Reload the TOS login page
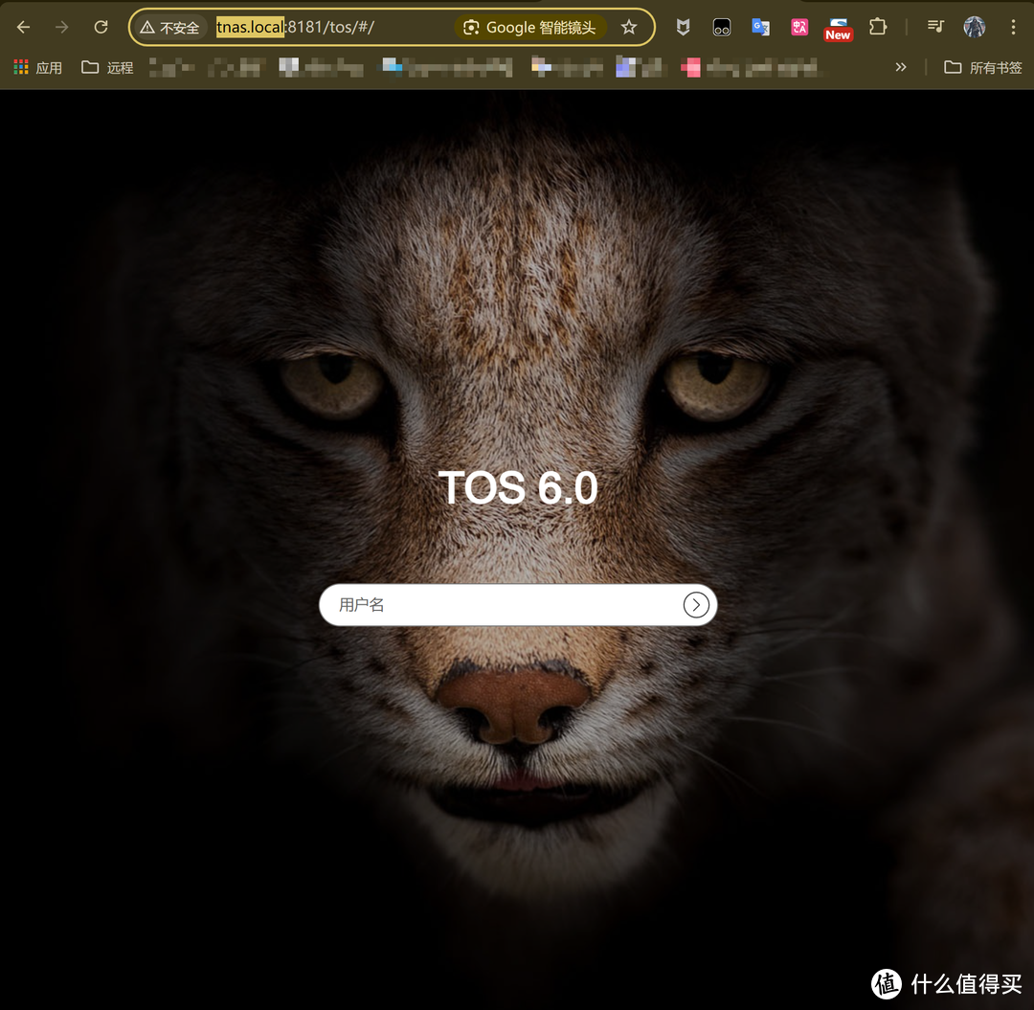This screenshot has width=1034, height=1010. tap(101, 28)
